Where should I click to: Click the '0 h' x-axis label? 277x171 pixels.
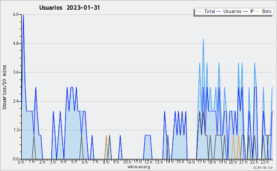(x=21, y=162)
